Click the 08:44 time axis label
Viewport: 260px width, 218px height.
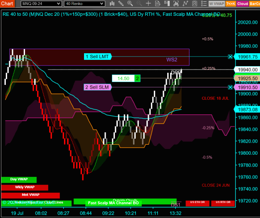(x=86, y=213)
